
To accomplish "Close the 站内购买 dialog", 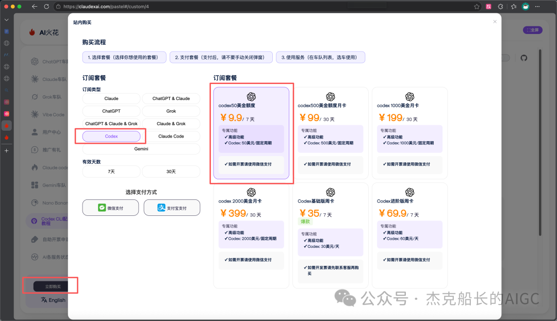I will 495,22.
